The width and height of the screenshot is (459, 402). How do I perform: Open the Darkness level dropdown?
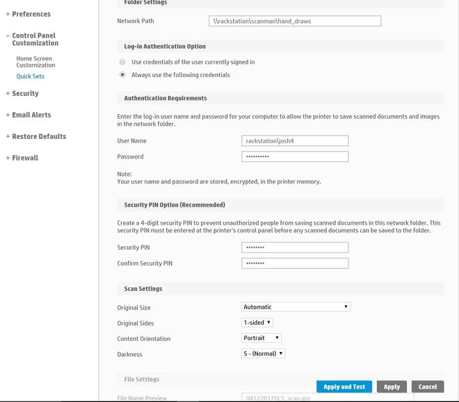coord(264,354)
